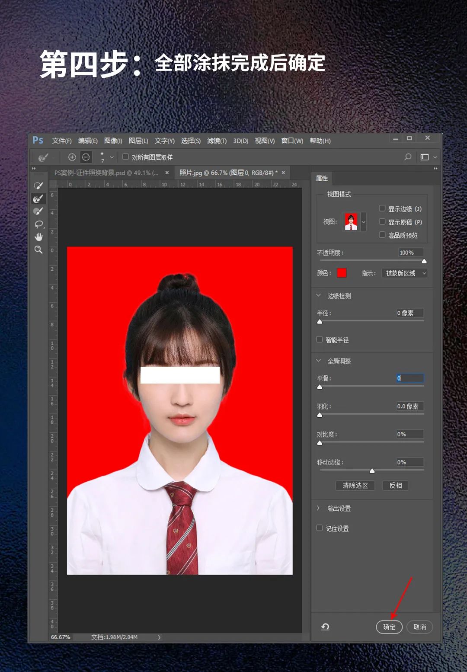This screenshot has height=672, width=467.
Task: Toggle the 智能半径 checkbox
Action: [320, 339]
